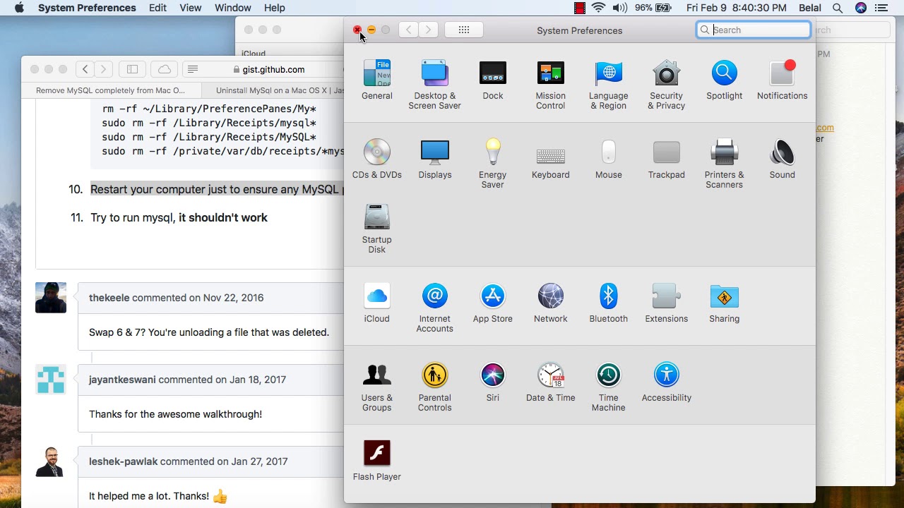This screenshot has width=904, height=508.
Task: Open the Bluetooth preference pane
Action: 608,303
